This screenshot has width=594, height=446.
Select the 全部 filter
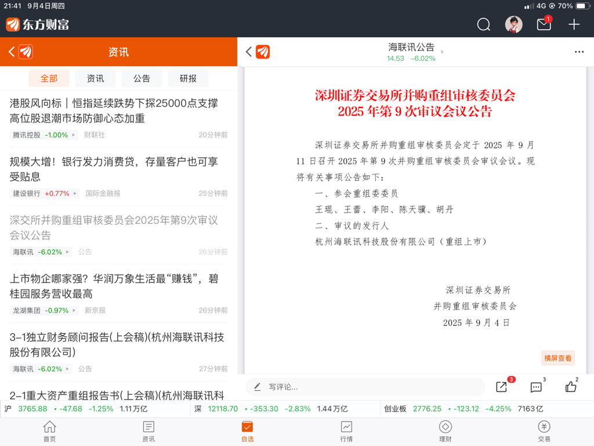pos(49,78)
